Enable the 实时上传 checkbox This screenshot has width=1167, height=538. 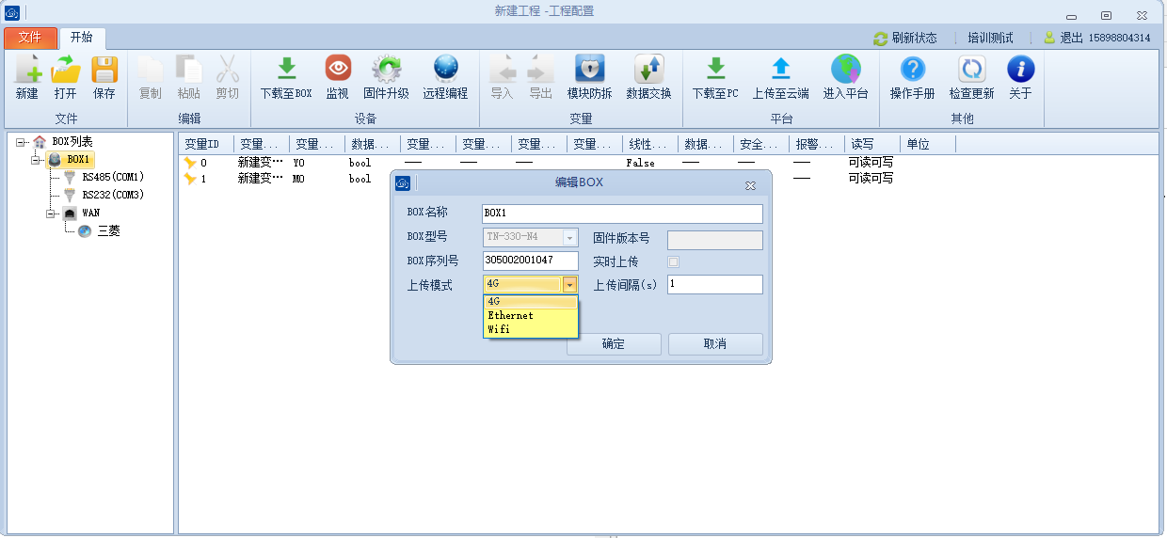[x=673, y=261]
